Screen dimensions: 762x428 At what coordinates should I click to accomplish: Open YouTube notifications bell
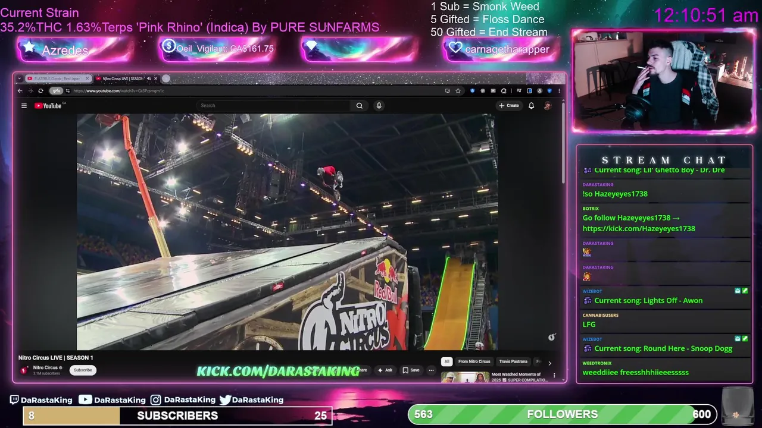531,106
